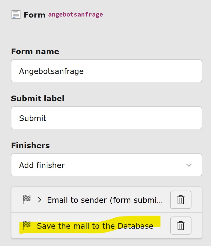Click the flag icon of Email to sender
211x246 pixels.
[x=27, y=200]
